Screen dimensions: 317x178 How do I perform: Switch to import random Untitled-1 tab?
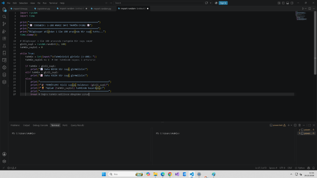pos(72,9)
